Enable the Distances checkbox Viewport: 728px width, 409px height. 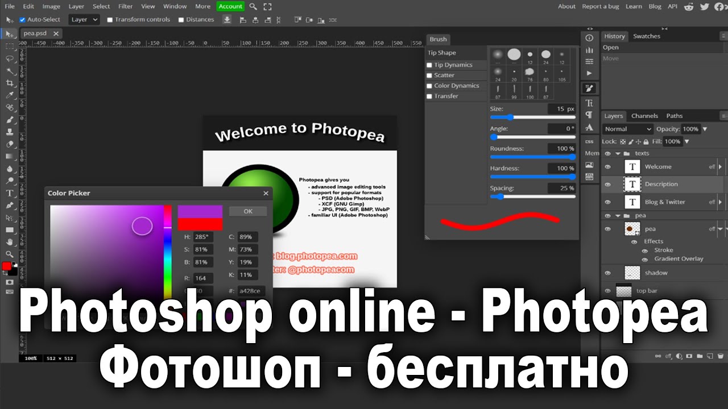click(181, 19)
